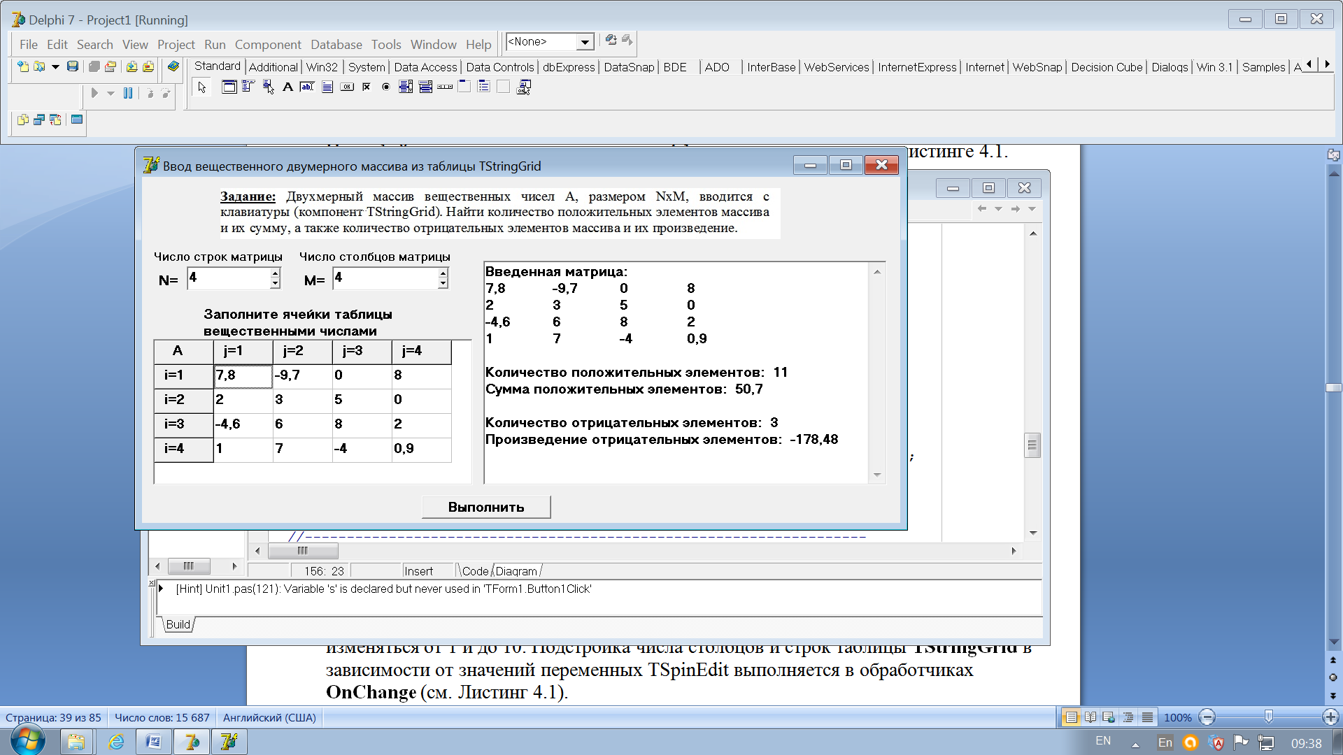The width and height of the screenshot is (1343, 755).
Task: Click the Выполнить button
Action: tap(486, 507)
